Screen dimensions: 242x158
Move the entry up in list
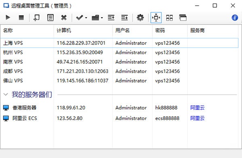coord(111,18)
